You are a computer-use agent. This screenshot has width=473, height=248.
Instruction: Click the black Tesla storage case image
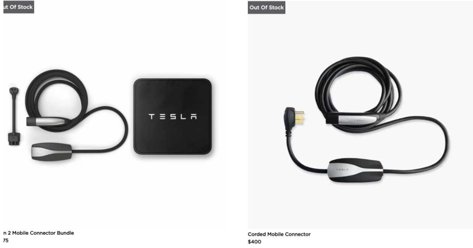point(172,116)
